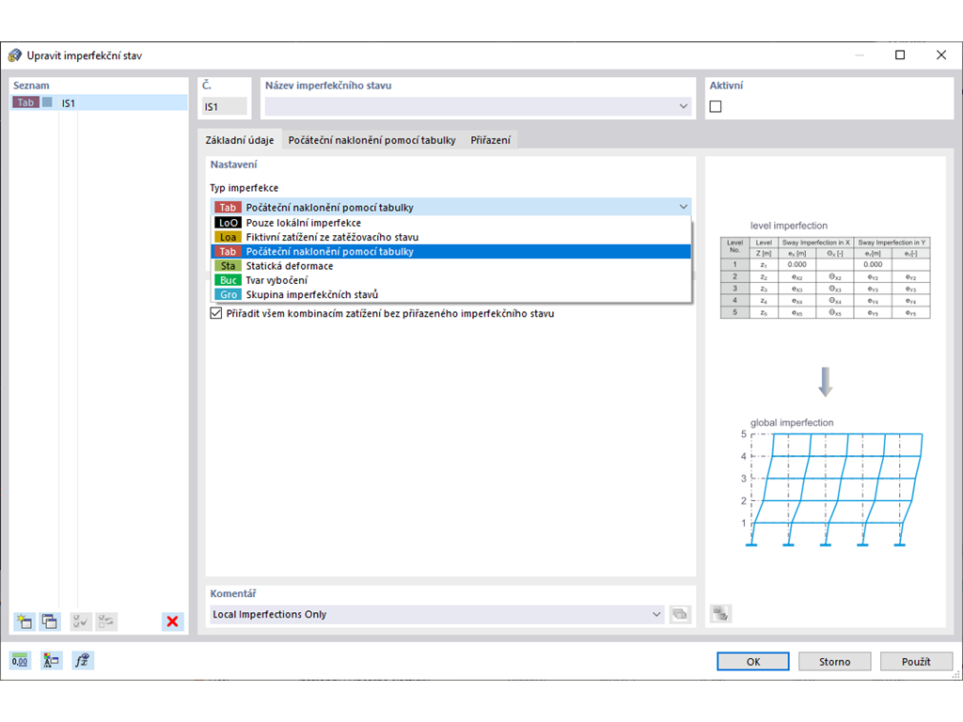This screenshot has height=722, width=963.
Task: Toggle the Aktivní checkbox
Action: pos(716,106)
